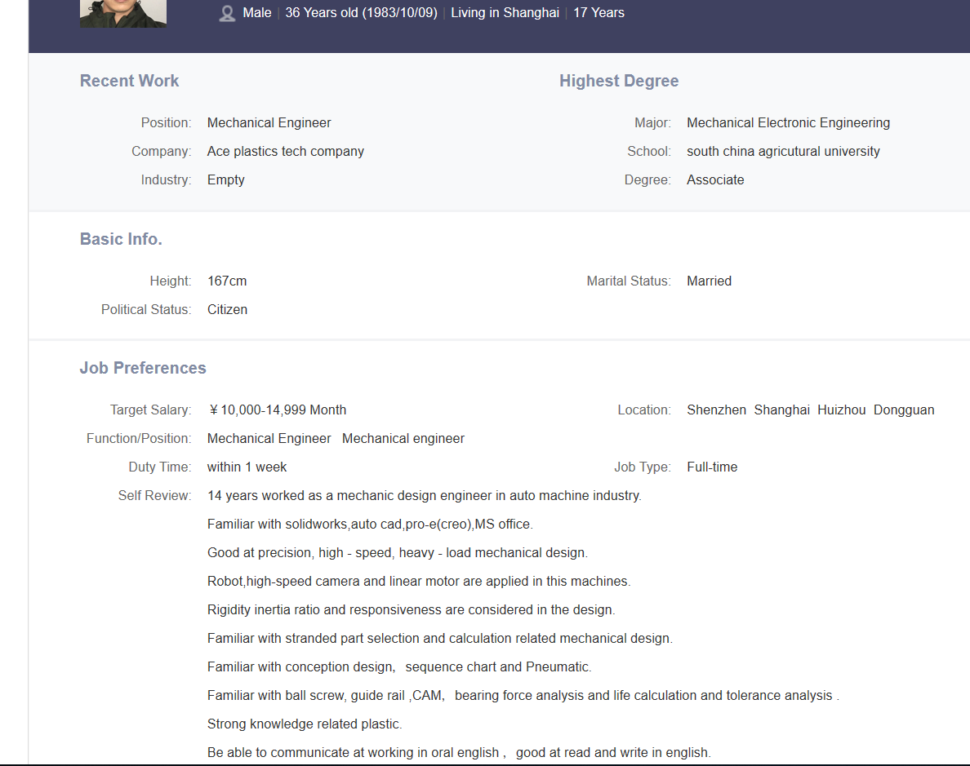Image resolution: width=970 pixels, height=766 pixels.
Task: Click the Highest Degree section heading
Action: (619, 81)
